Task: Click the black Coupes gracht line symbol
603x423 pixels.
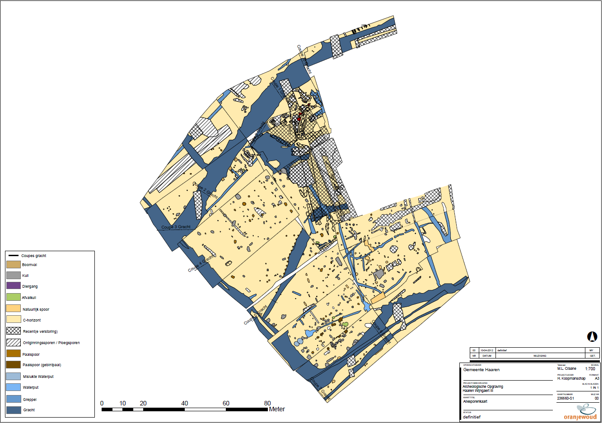Action: point(13,256)
